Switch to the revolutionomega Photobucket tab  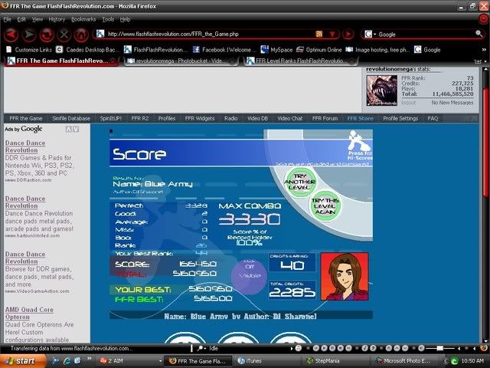180,61
